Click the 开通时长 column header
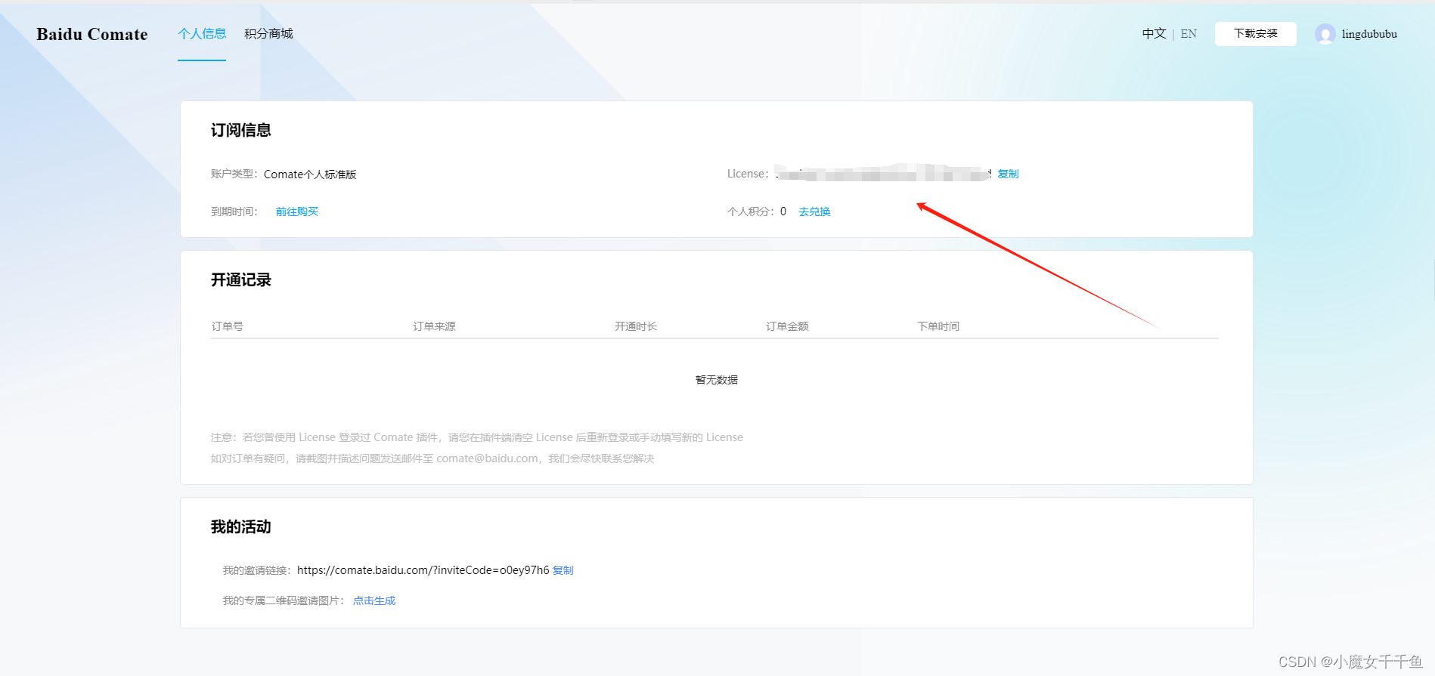Image resolution: width=1435 pixels, height=676 pixels. pyautogui.click(x=636, y=326)
